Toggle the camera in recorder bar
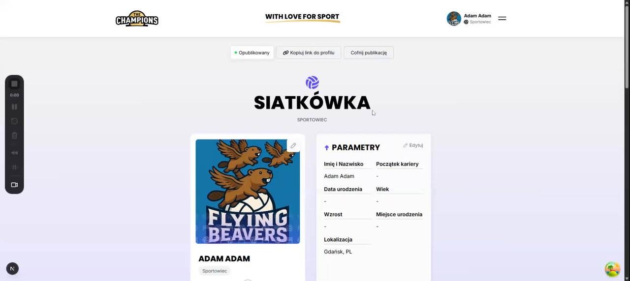This screenshot has height=281, width=630. (x=14, y=185)
